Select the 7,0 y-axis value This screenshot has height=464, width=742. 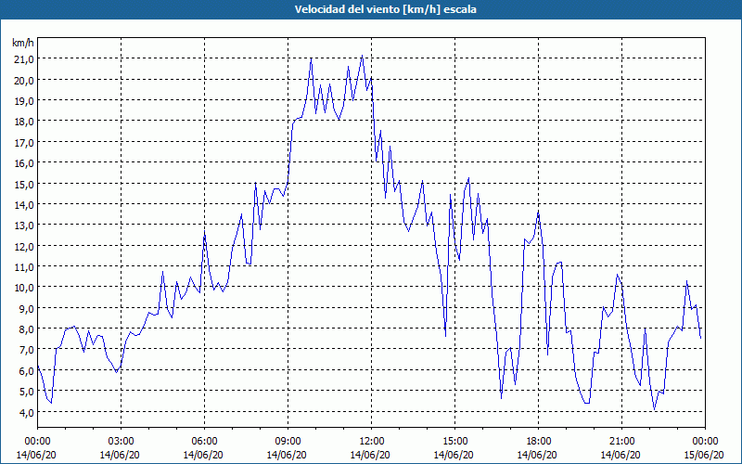[x=27, y=351]
